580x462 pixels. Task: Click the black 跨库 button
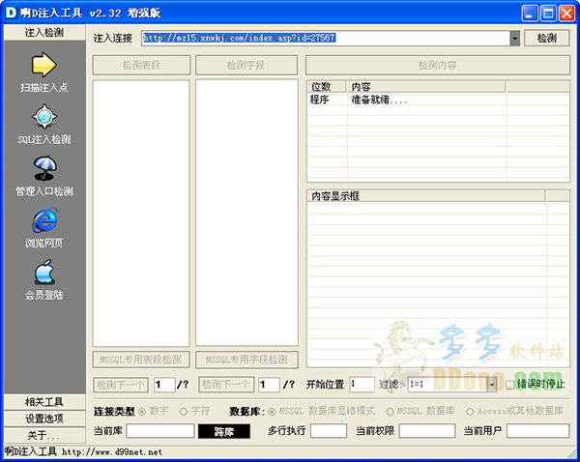(224, 431)
